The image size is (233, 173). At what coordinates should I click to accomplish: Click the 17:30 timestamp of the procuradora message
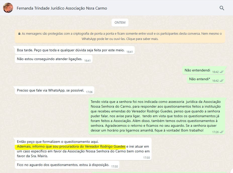tap(147, 158)
